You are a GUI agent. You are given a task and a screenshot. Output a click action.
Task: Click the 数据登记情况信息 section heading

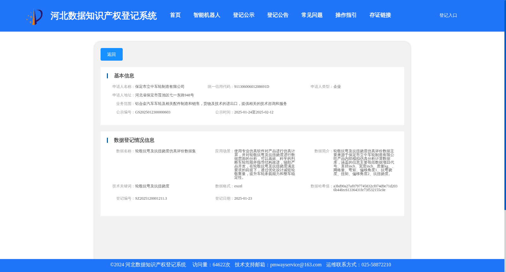[134, 140]
